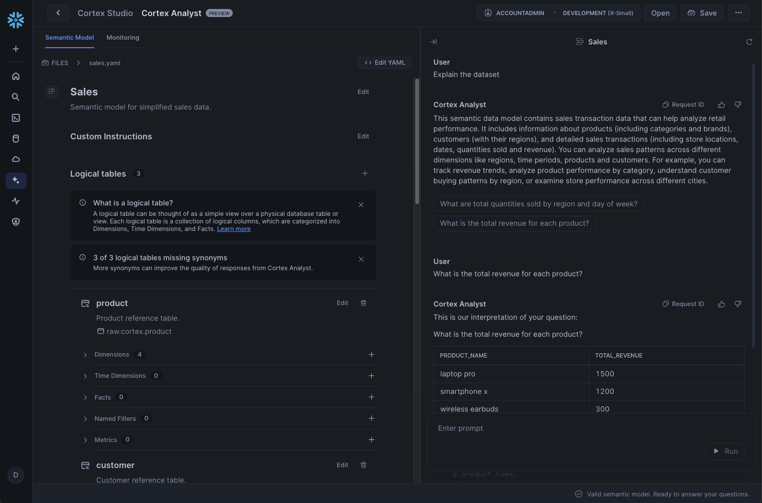
Task: Expand the Facts section
Action: [85, 397]
